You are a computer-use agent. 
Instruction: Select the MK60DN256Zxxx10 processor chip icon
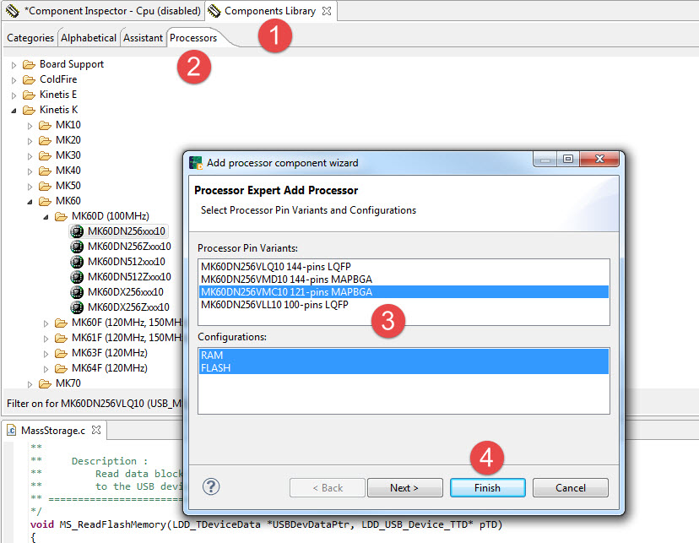click(x=77, y=247)
